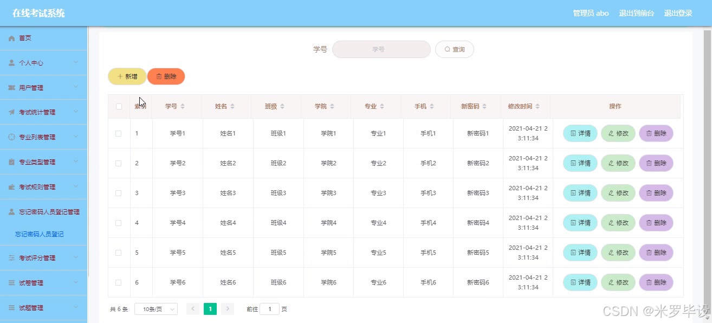Expand the 专业列表管理 menu chevron

pos(76,137)
